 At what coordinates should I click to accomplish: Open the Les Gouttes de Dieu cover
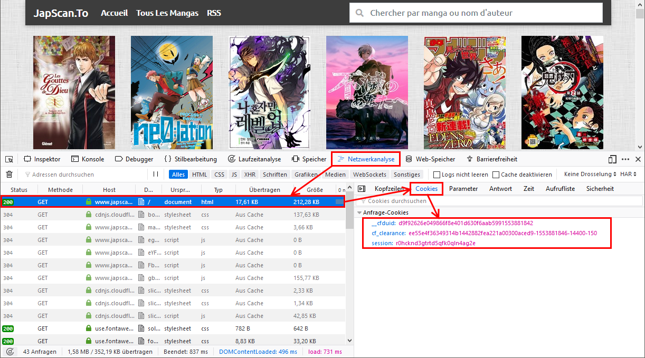click(74, 92)
